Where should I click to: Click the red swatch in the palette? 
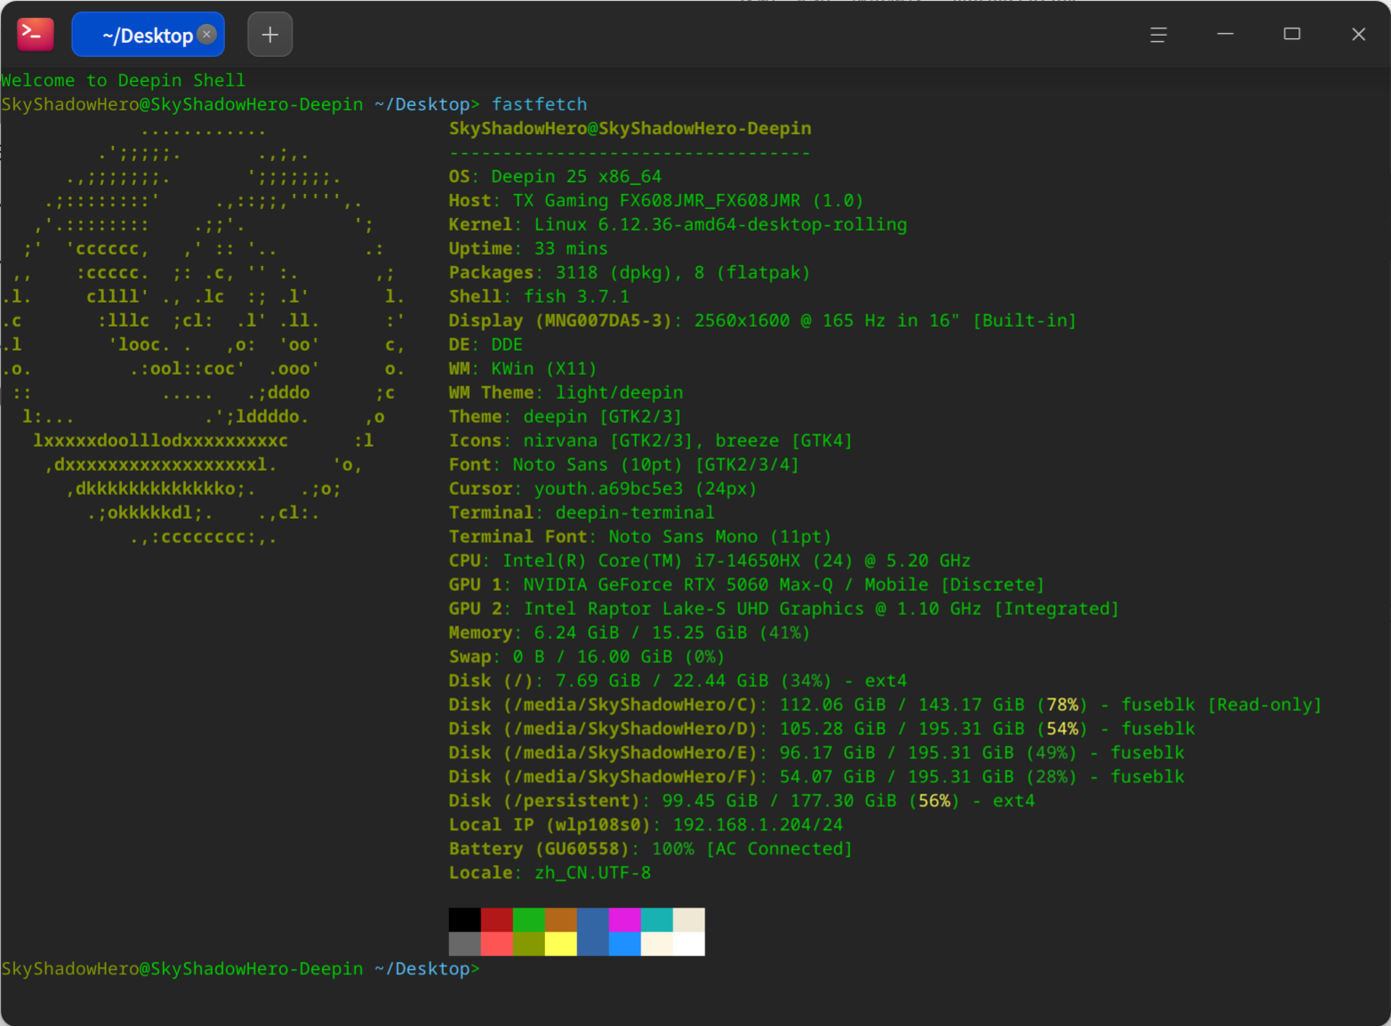click(497, 919)
